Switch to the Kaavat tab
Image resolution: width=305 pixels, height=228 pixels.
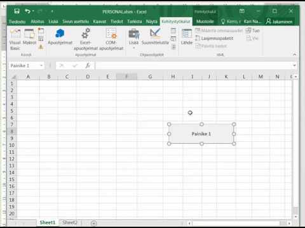[x=100, y=22]
